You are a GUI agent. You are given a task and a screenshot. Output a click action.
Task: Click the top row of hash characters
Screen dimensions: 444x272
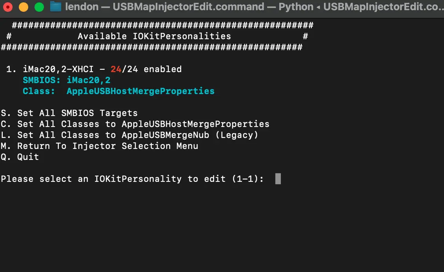(x=162, y=25)
